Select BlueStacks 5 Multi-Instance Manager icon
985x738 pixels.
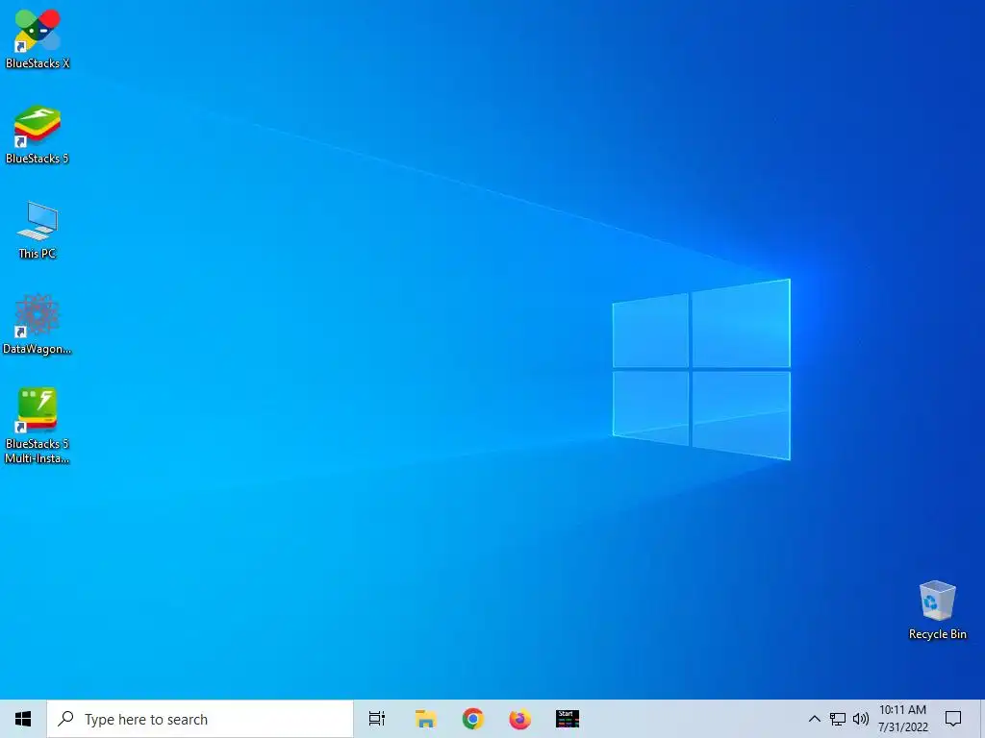(x=38, y=426)
